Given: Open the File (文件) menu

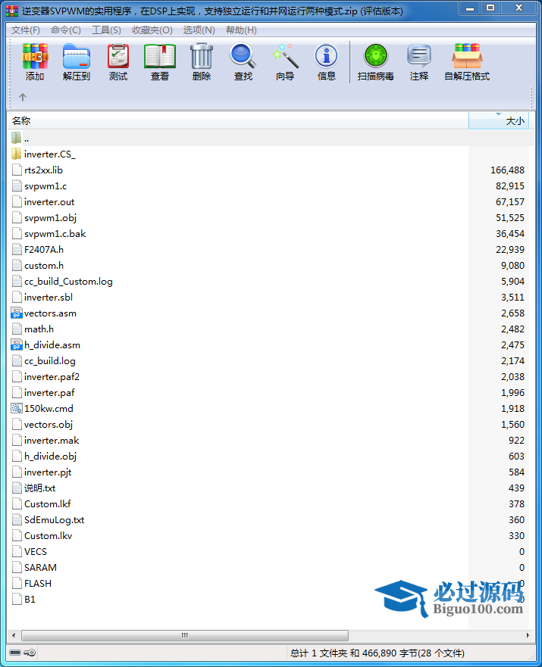Looking at the screenshot, I should [26, 30].
